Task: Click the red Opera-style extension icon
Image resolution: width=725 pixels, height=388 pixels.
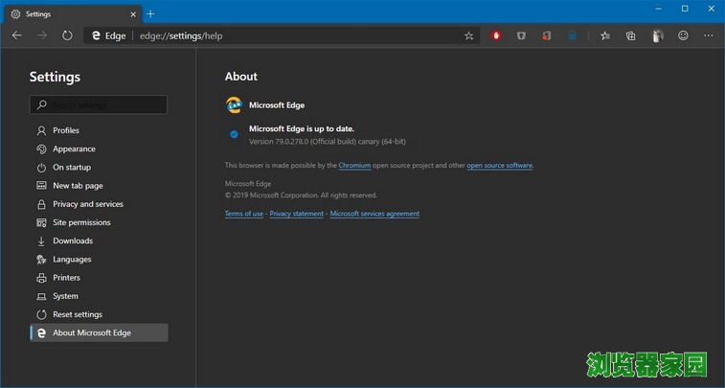Action: click(496, 35)
